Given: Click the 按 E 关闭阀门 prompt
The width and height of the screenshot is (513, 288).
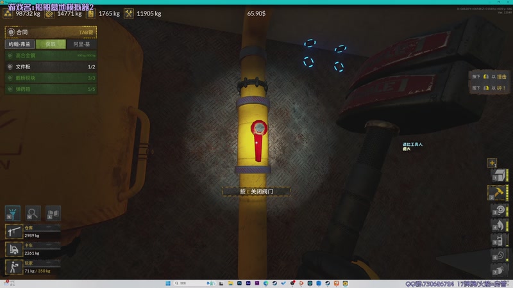Looking at the screenshot, I should pyautogui.click(x=256, y=191).
